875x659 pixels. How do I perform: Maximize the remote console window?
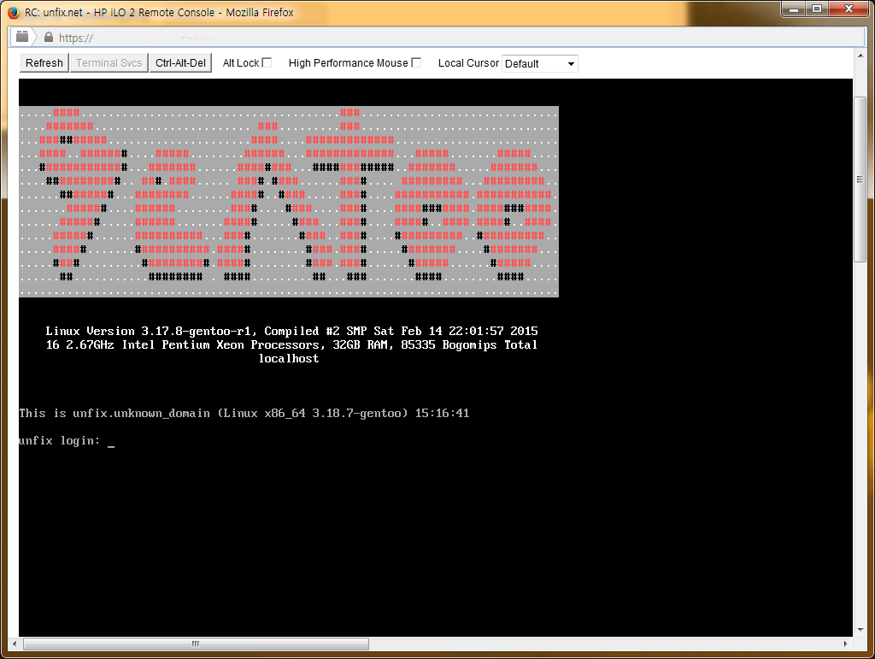click(817, 9)
